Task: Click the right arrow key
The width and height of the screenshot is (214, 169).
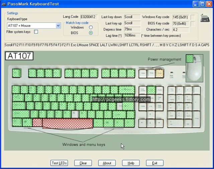Action: pyautogui.click(x=159, y=123)
